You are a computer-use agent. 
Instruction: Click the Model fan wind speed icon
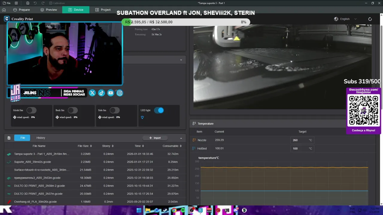click(x=15, y=117)
